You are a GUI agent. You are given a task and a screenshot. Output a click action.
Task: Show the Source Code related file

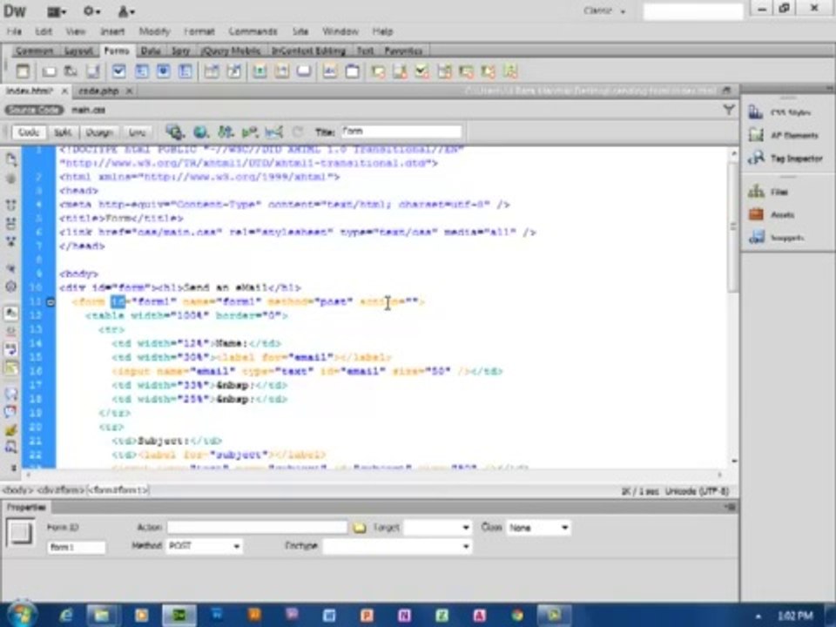[34, 110]
